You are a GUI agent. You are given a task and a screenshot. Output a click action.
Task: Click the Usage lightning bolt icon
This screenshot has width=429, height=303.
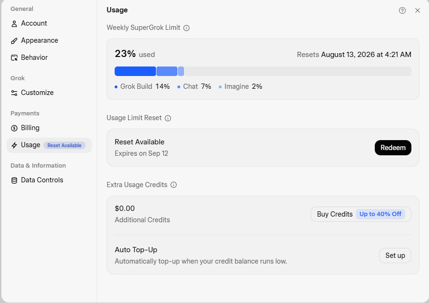click(14, 145)
